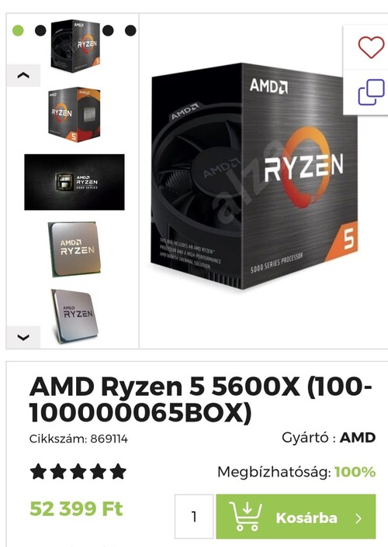The height and width of the screenshot is (547, 388).
Task: Open the angled Ryzen CPU chip thumbnail
Action: tap(74, 249)
